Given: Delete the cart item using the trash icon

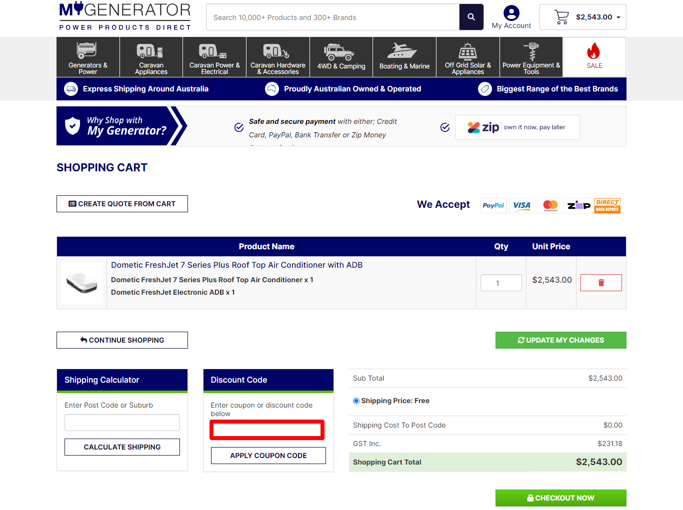Looking at the screenshot, I should tap(600, 282).
